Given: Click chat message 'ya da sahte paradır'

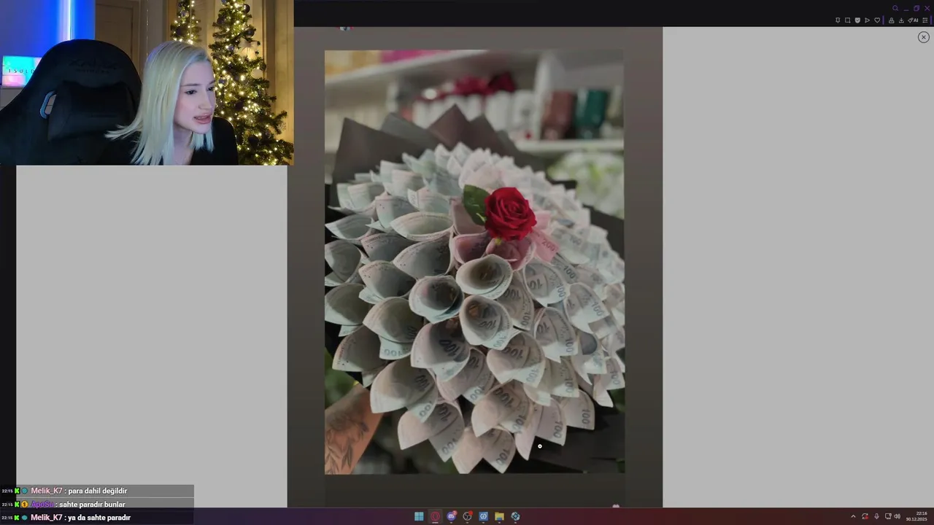Looking at the screenshot, I should (99, 518).
